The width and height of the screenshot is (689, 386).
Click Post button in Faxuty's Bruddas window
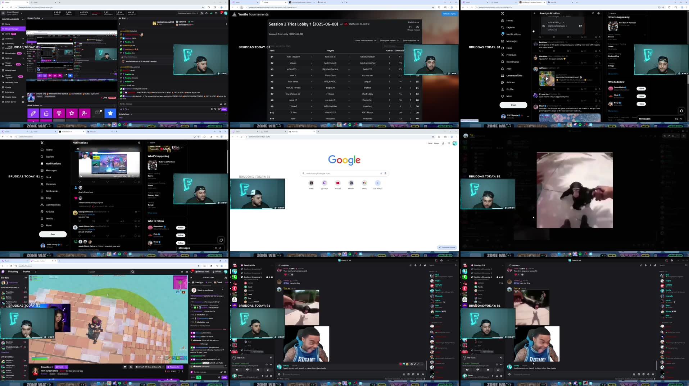513,105
